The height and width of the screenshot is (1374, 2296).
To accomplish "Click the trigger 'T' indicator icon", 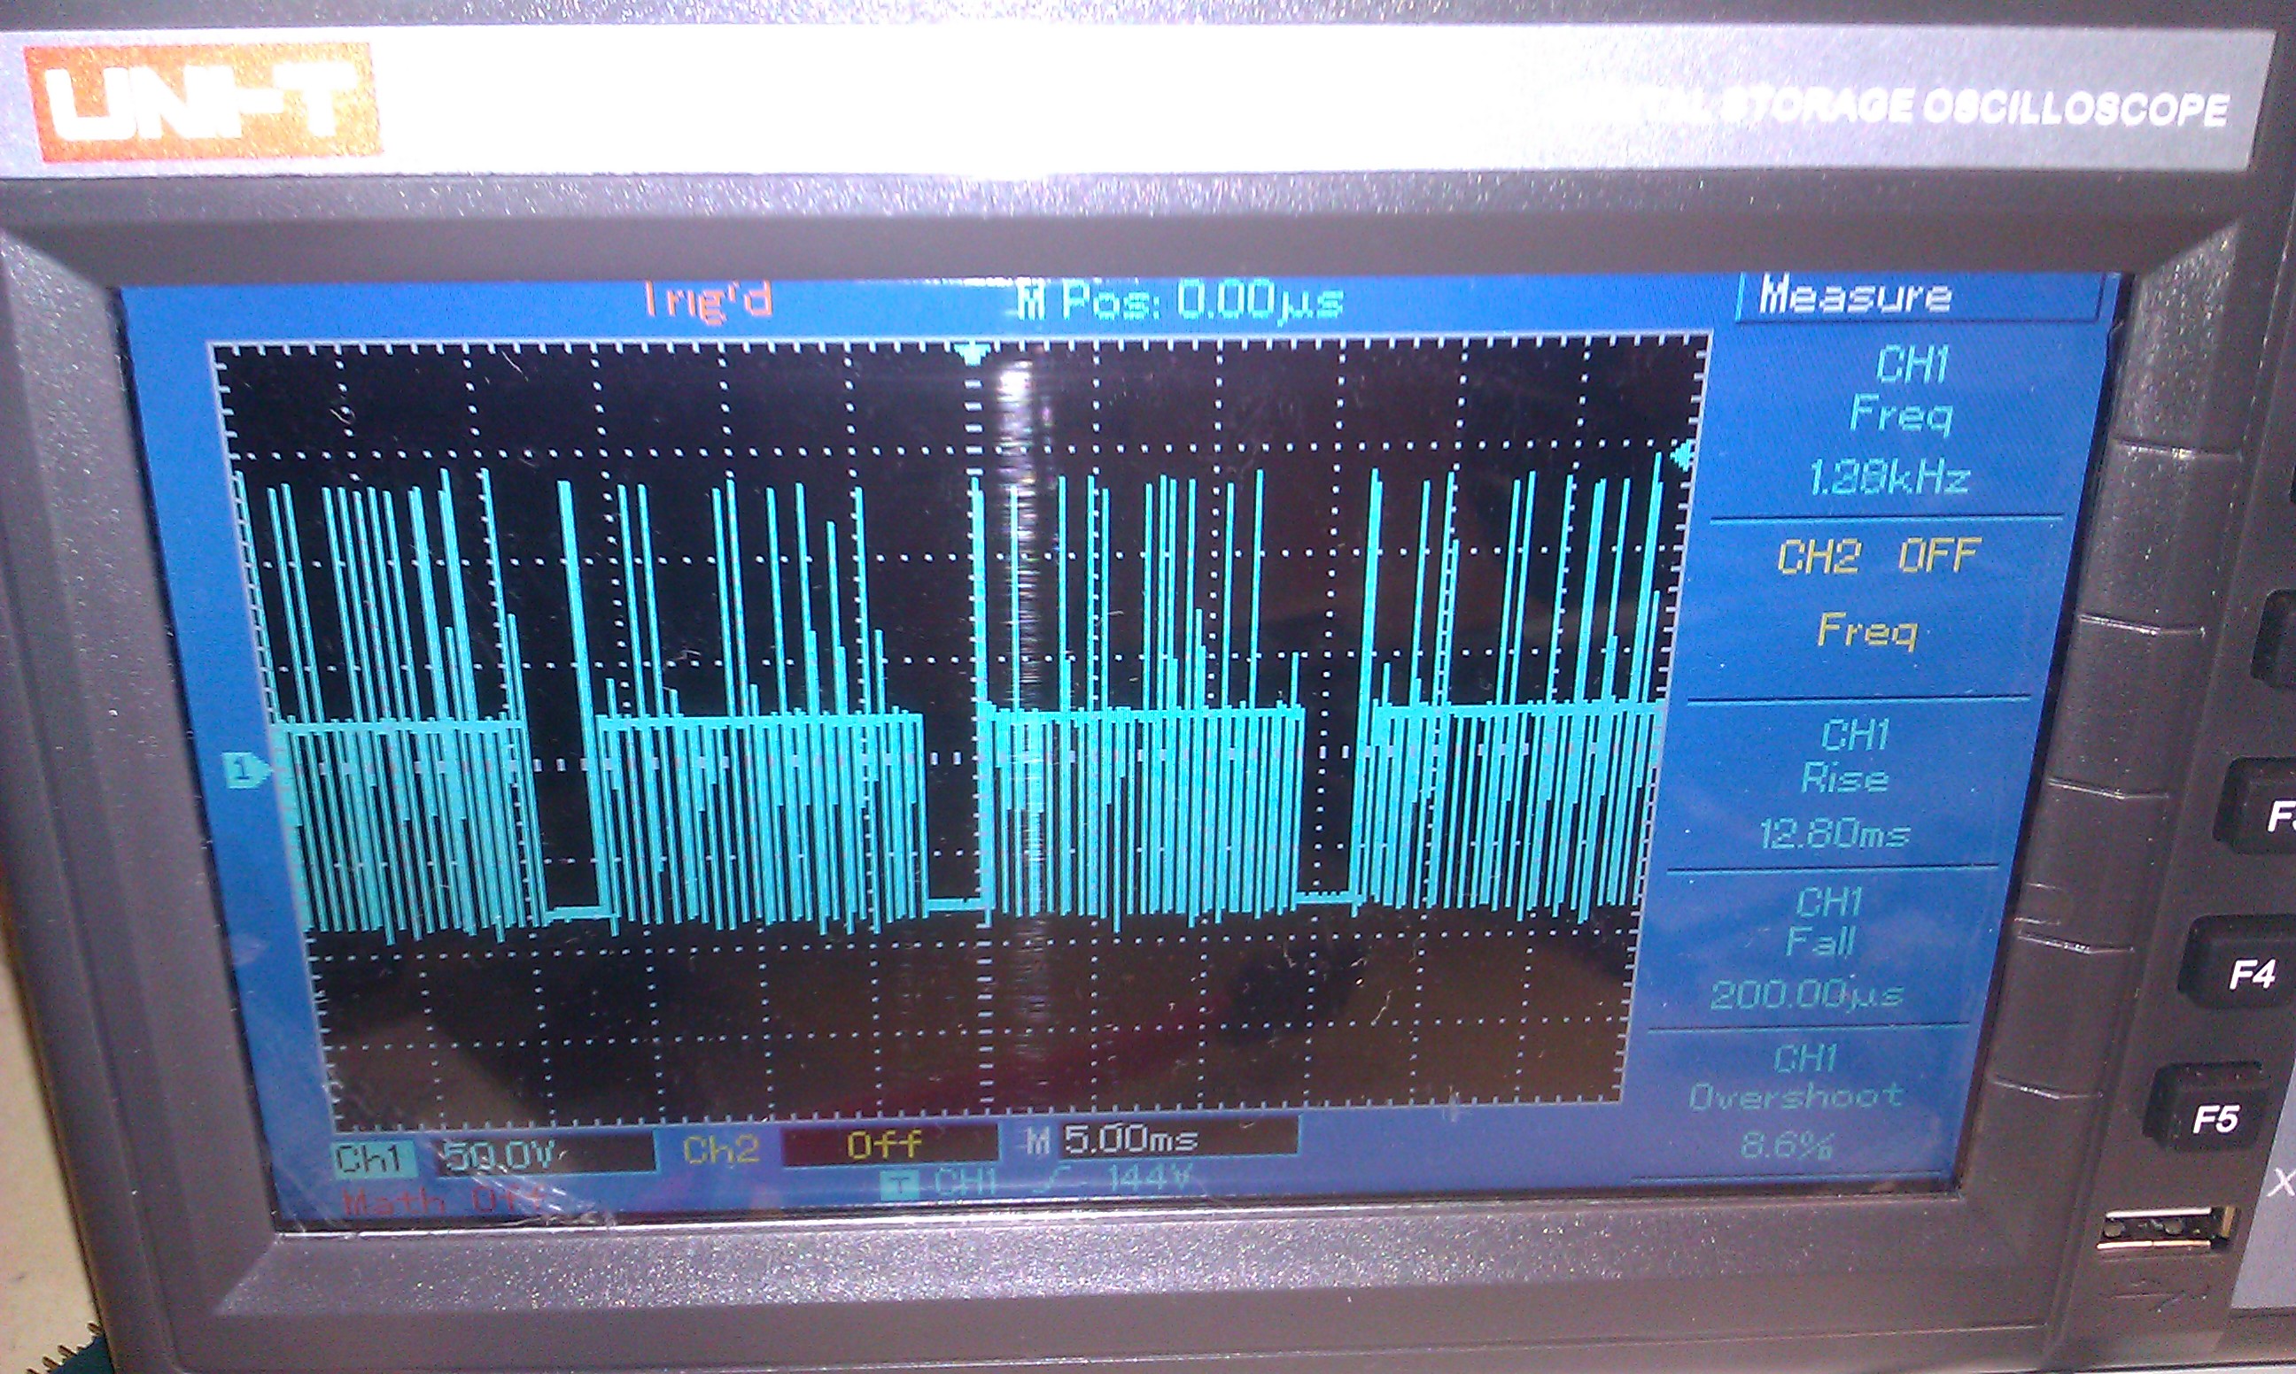I will tap(898, 1185).
